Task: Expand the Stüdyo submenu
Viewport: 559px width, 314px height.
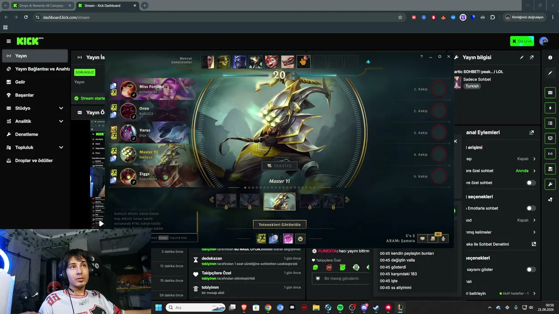Action: click(61, 108)
